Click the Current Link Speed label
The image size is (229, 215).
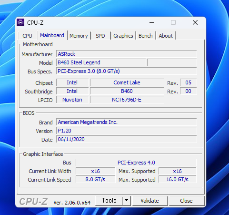coord(50,180)
